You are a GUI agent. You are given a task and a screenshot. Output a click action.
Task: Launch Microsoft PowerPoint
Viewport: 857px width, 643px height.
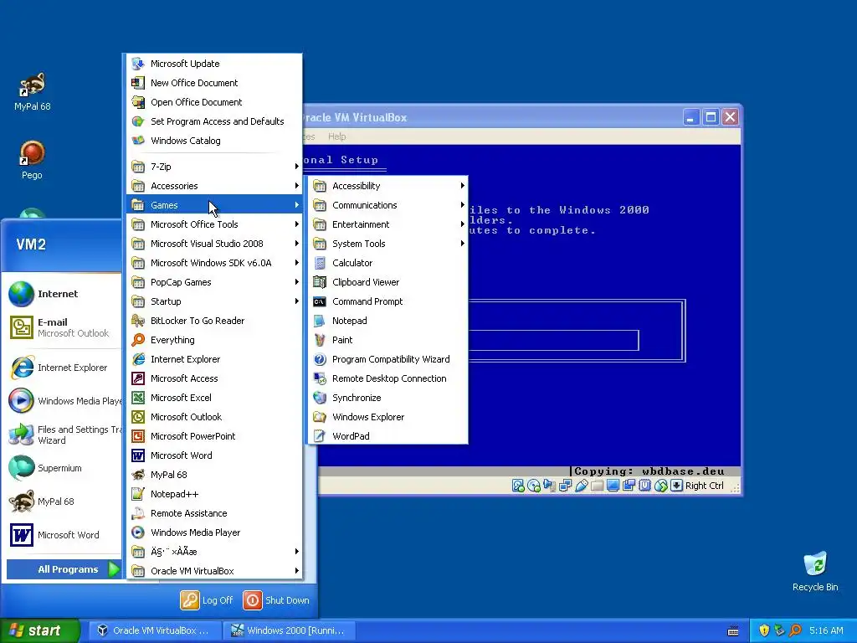click(214, 435)
